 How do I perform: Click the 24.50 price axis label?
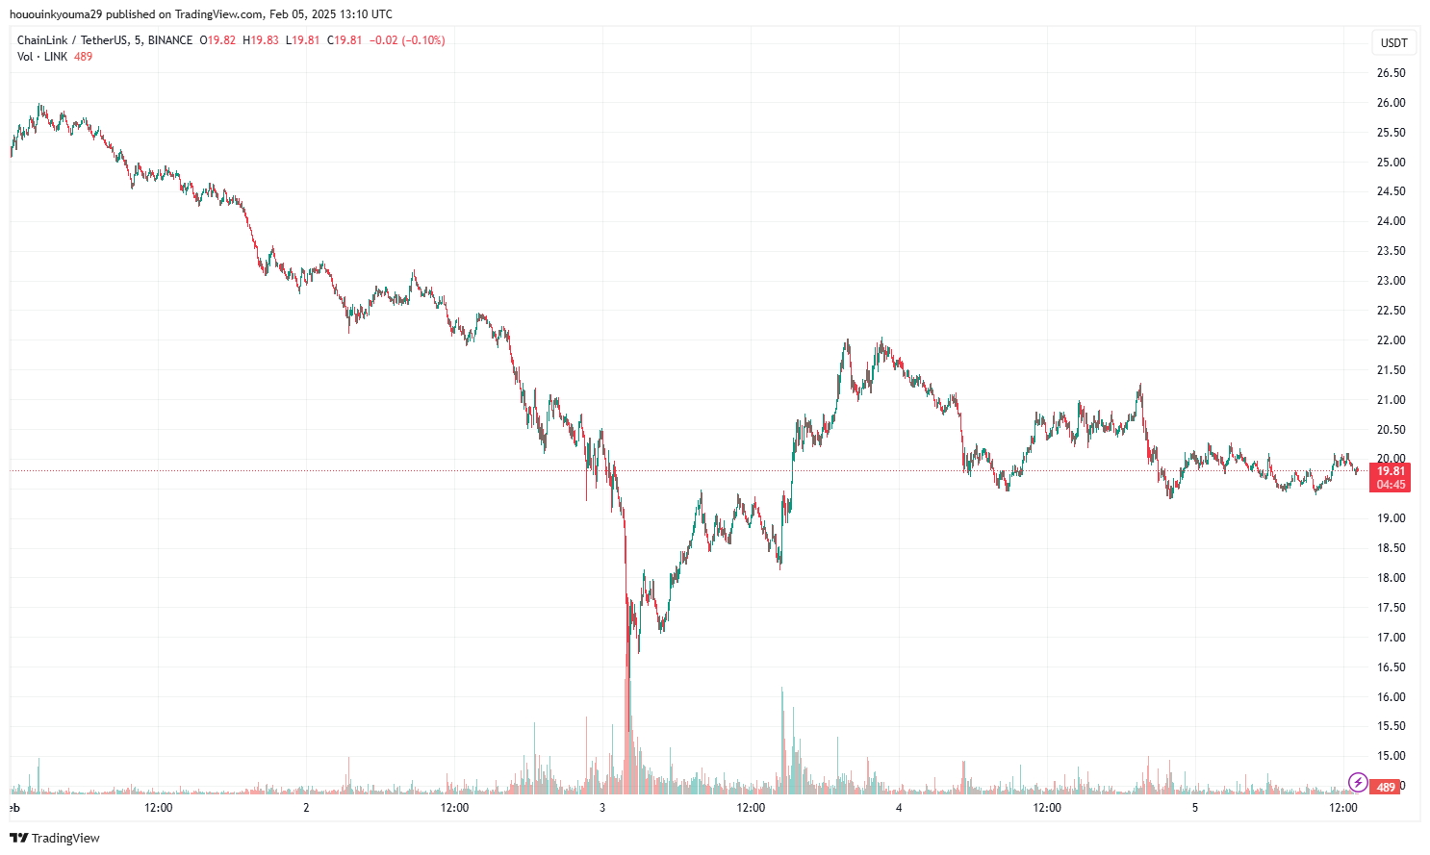point(1391,191)
